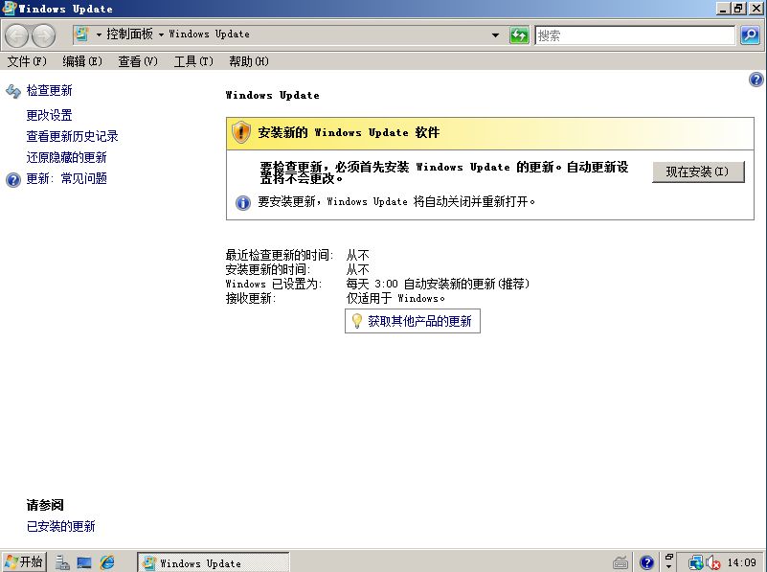Click the keyboard icon in the taskbar
This screenshot has width=767, height=572.
[620, 562]
